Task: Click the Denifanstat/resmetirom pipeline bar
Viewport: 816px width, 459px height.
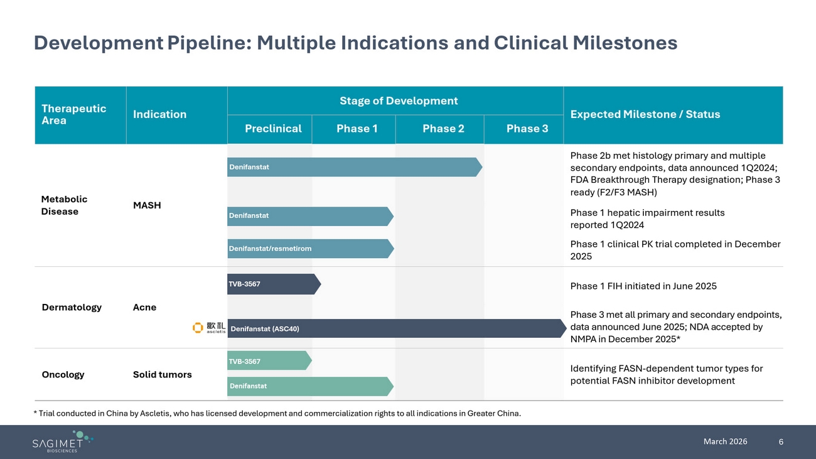Action: (310, 249)
